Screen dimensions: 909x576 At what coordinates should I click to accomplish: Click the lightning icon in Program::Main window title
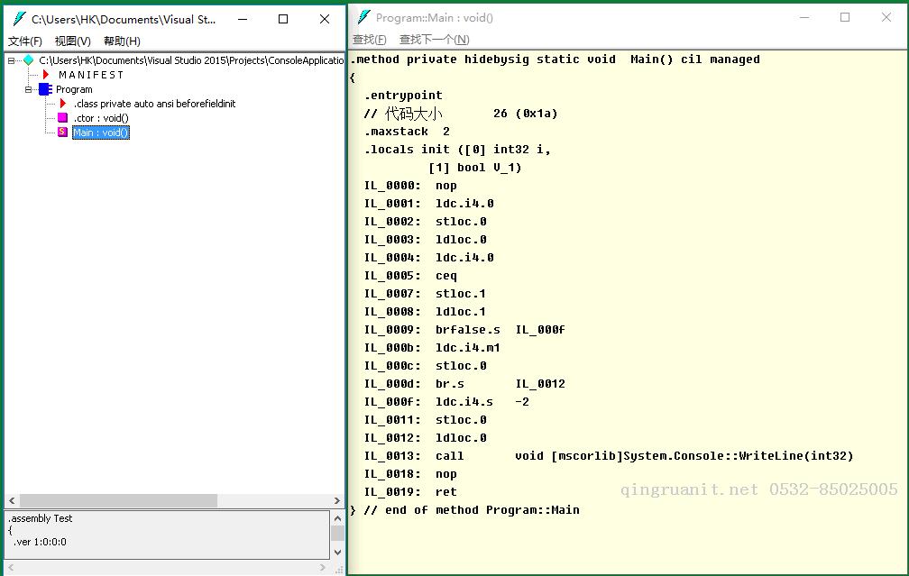(x=364, y=17)
